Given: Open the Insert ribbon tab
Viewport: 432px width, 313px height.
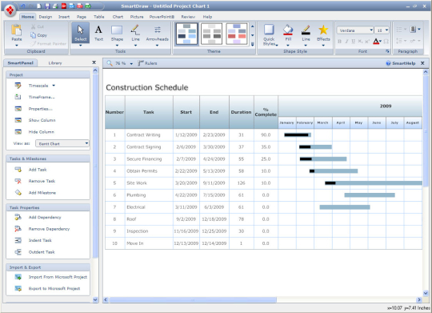Looking at the screenshot, I should [x=64, y=17].
